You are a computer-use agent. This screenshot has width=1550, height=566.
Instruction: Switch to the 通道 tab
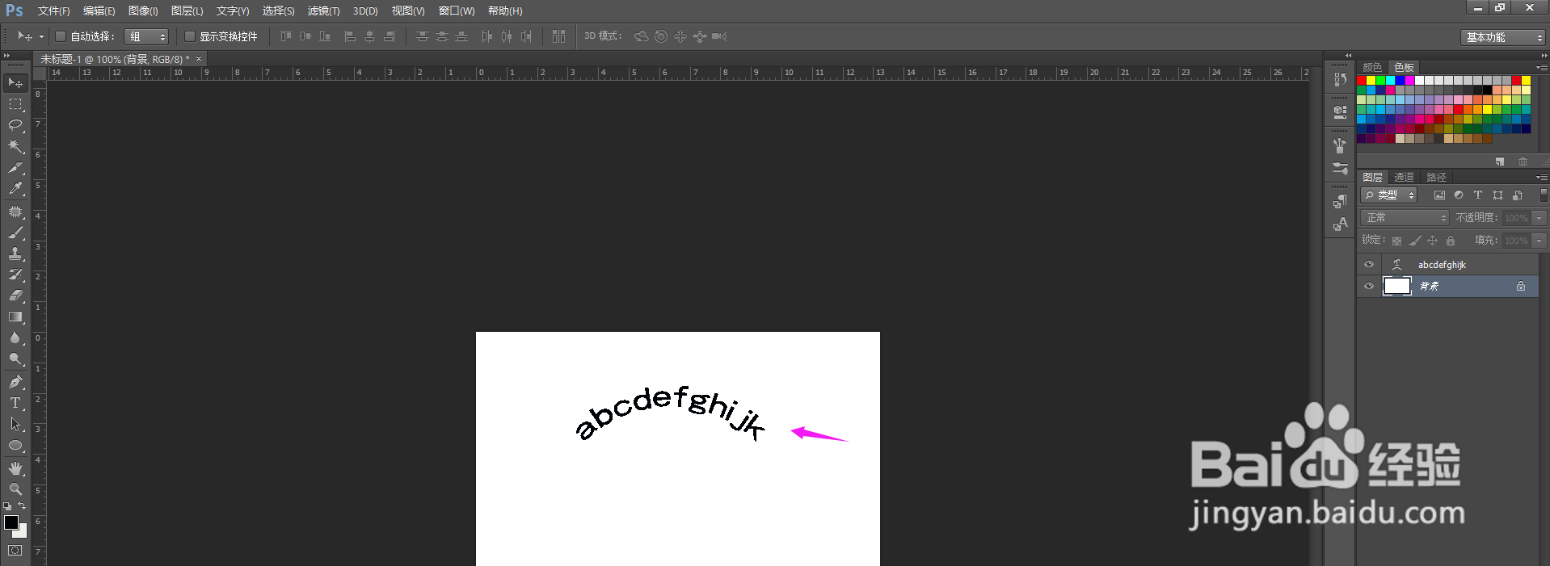pos(1404,177)
